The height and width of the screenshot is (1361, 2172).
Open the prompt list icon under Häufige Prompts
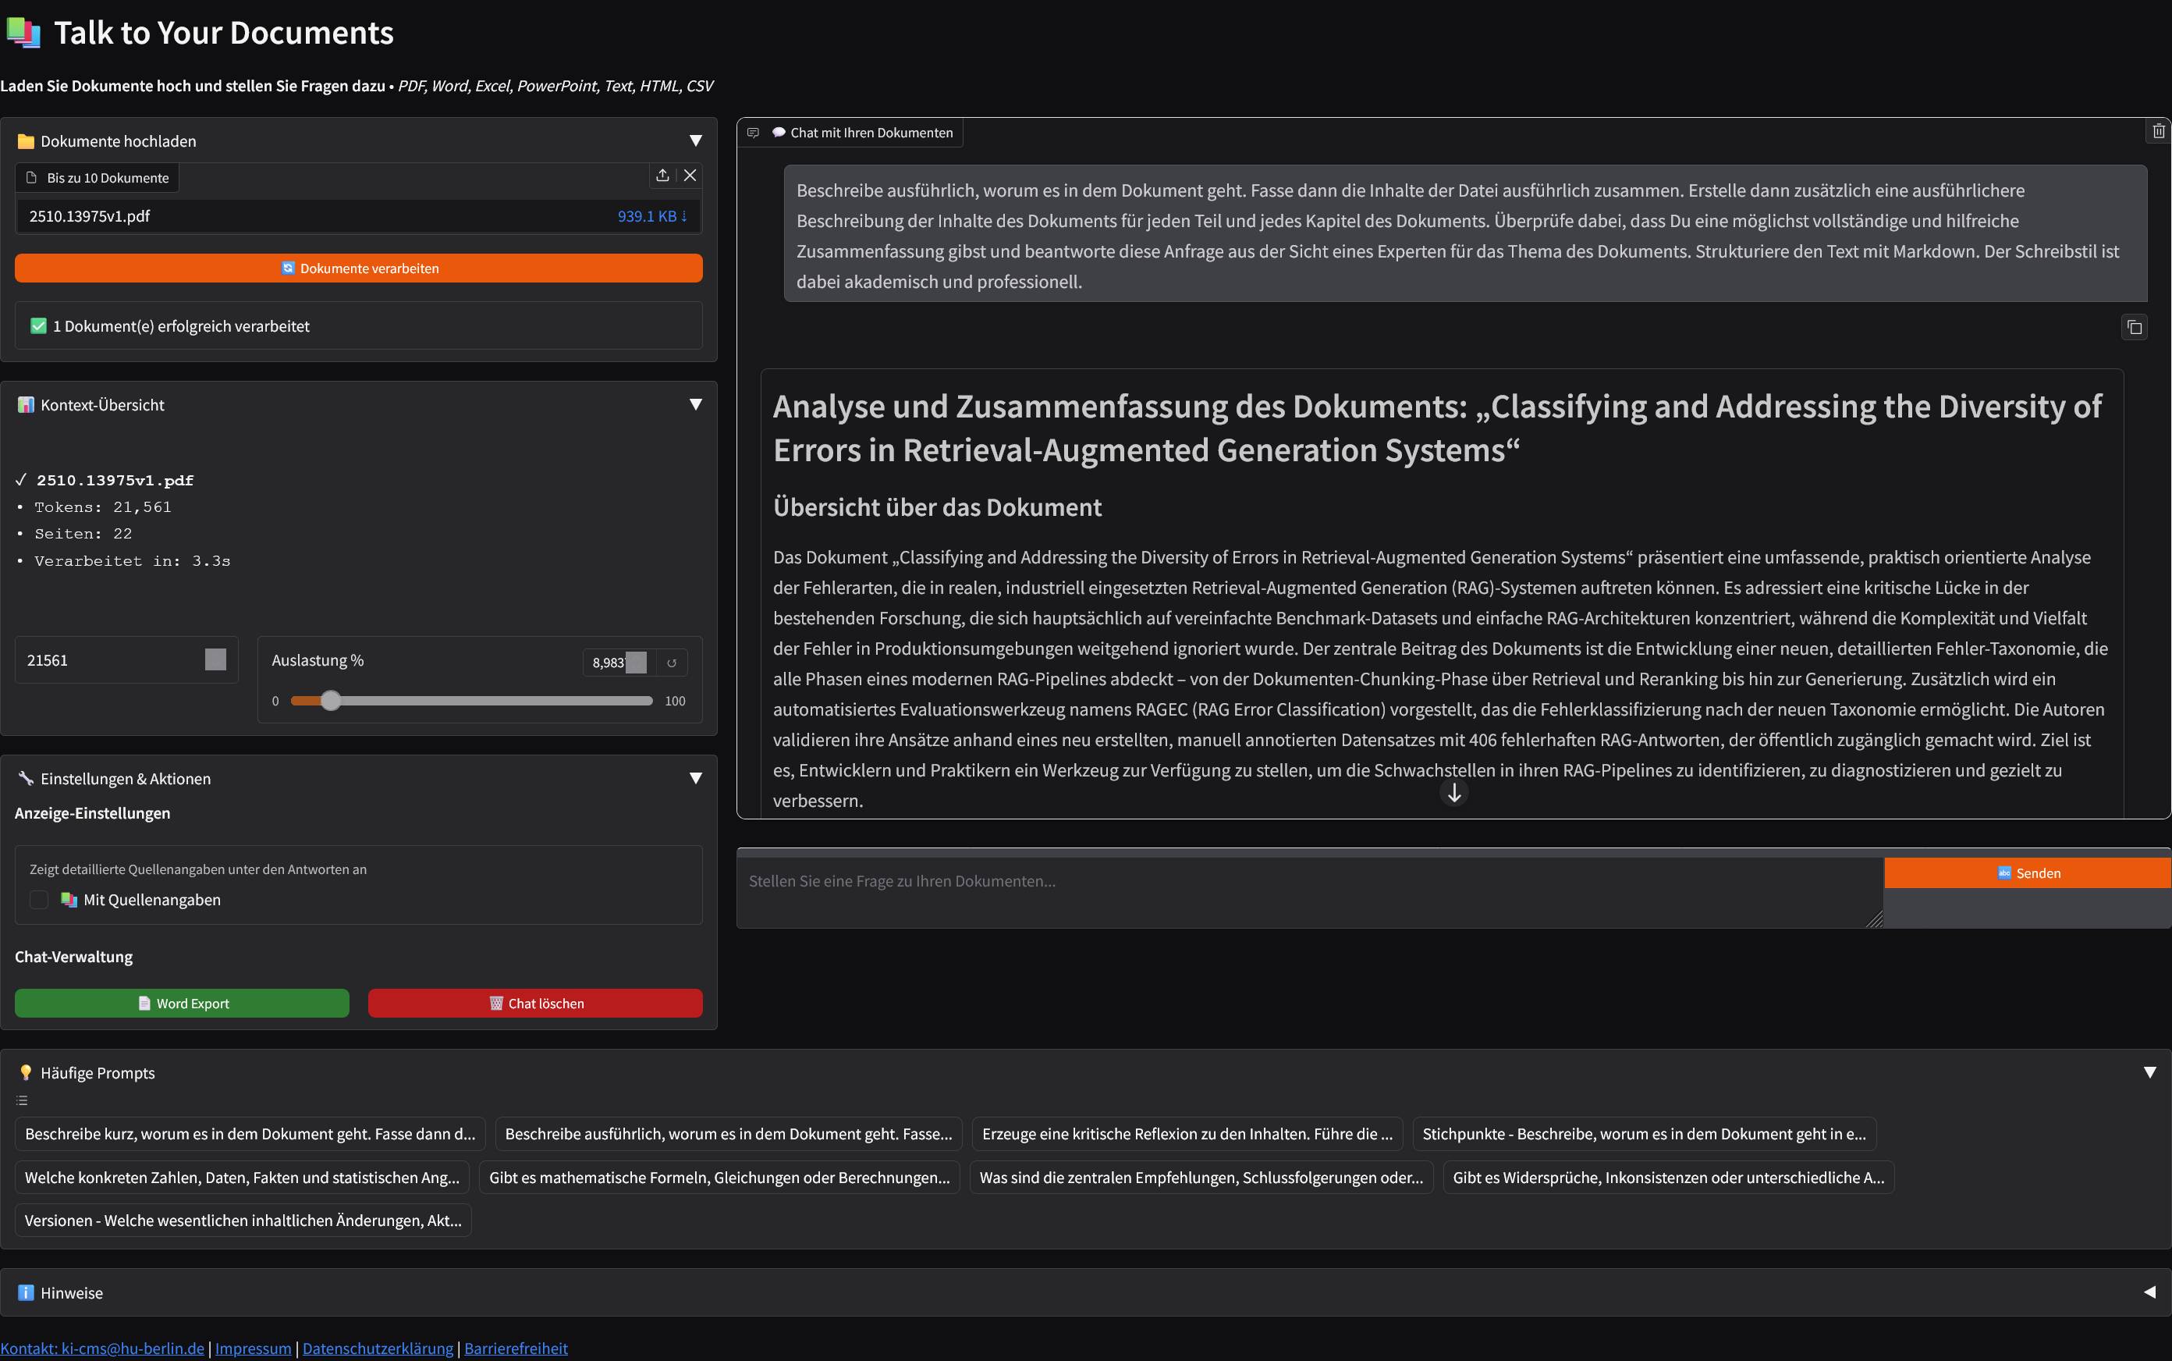[21, 1100]
